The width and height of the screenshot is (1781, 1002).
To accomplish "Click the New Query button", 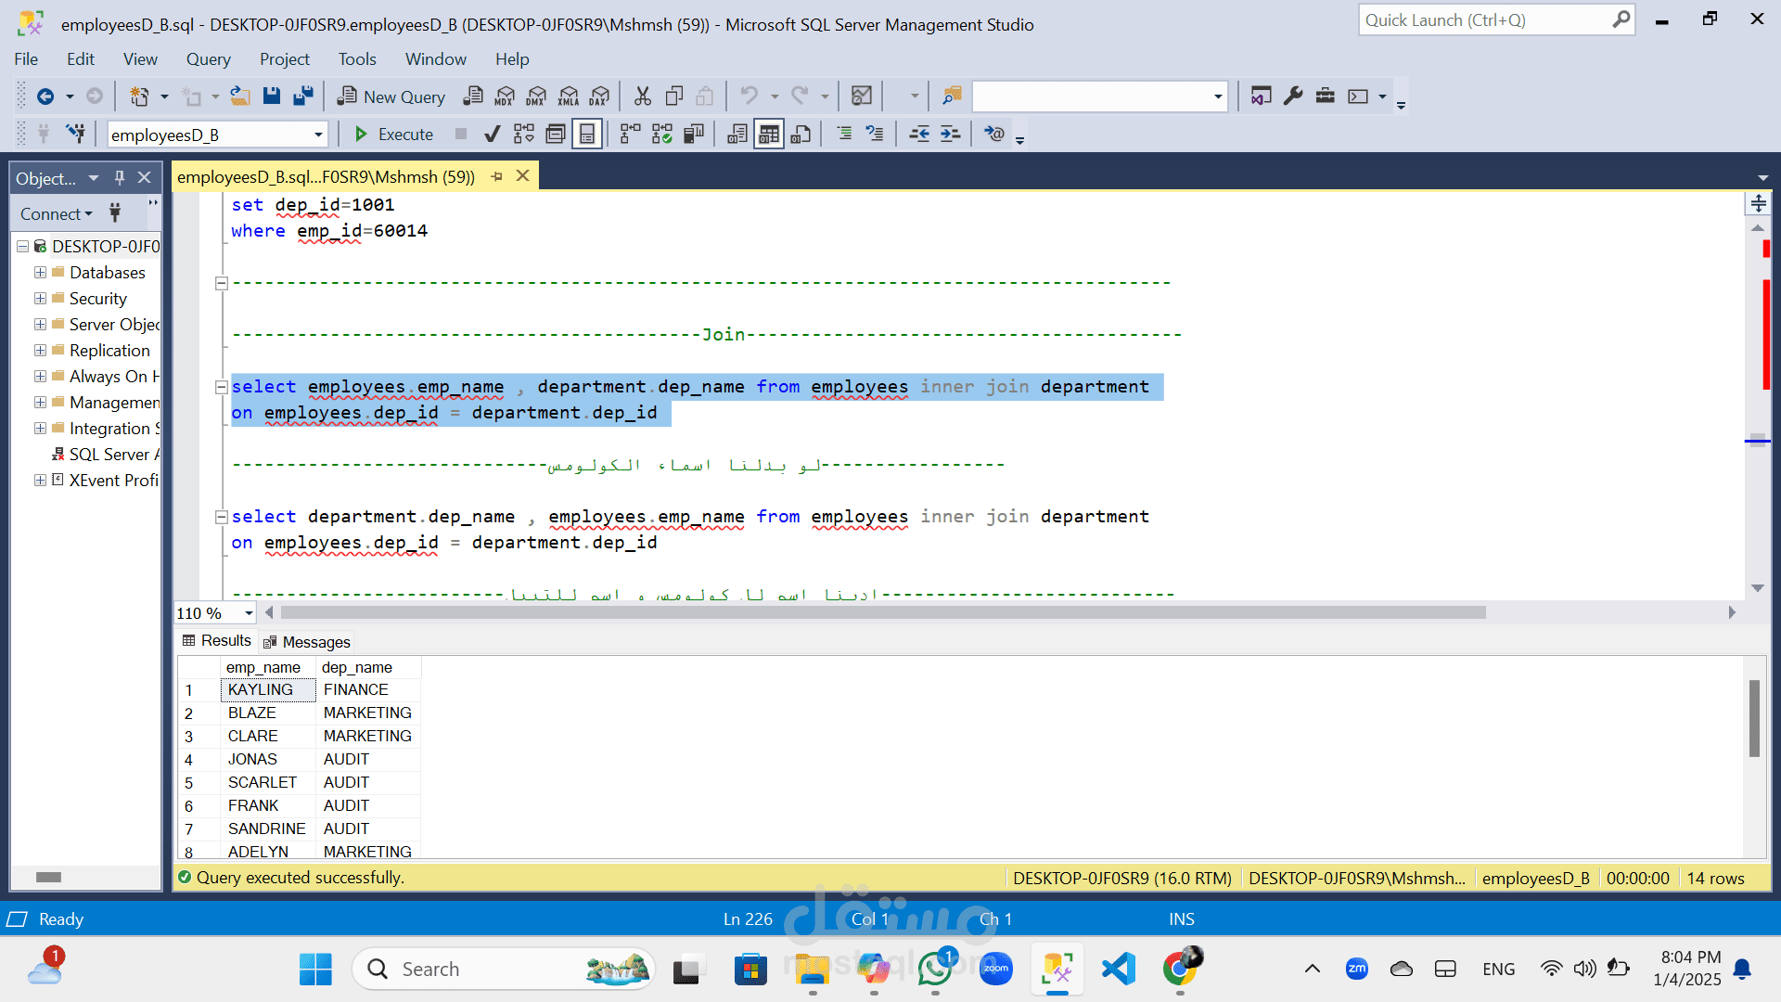I will (x=391, y=96).
